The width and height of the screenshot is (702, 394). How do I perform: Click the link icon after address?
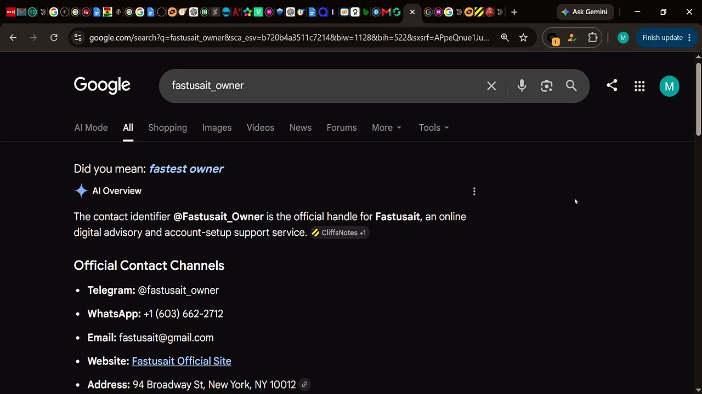[x=304, y=385]
